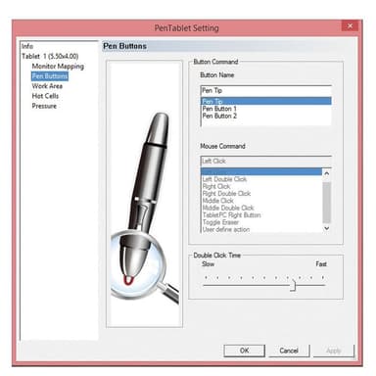Click mouse command list scroll up arrow
The height and width of the screenshot is (376, 376).
tap(327, 173)
